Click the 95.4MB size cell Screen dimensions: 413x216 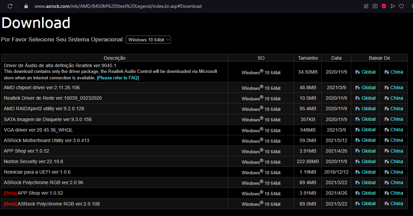[x=308, y=109]
